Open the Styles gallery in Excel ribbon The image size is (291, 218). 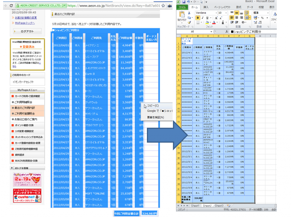[x=275, y=16]
